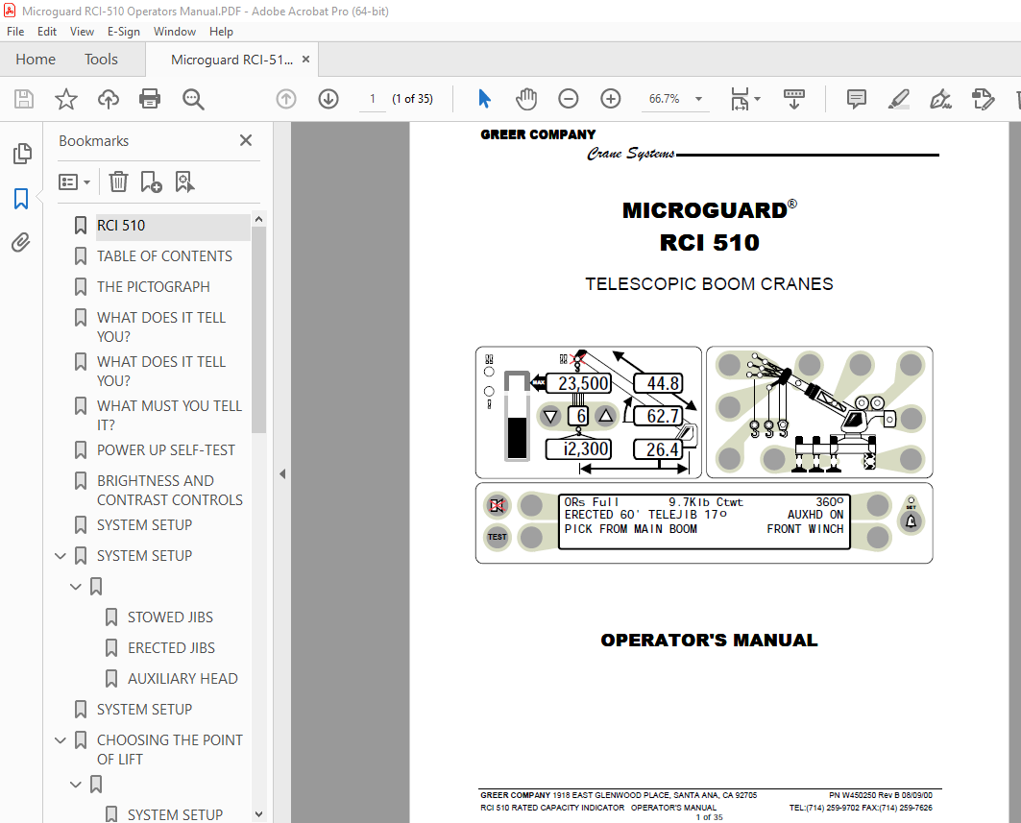Image resolution: width=1021 pixels, height=823 pixels.
Task: Delete selected bookmark with trash icon
Action: click(x=118, y=182)
